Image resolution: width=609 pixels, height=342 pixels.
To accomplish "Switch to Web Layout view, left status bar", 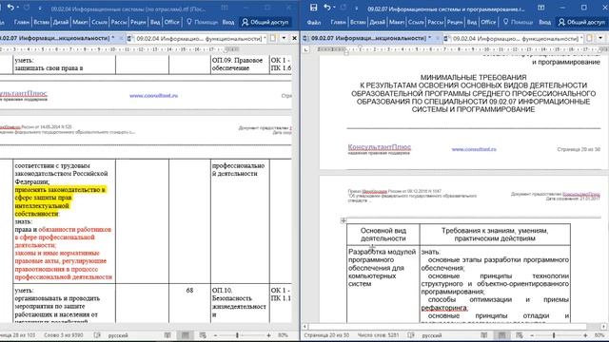I will tap(203, 335).
